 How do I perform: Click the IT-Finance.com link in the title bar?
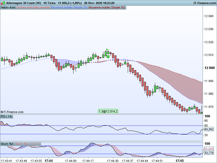(205, 3)
